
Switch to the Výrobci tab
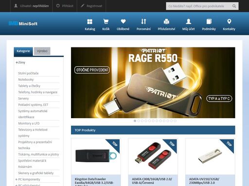[42, 51]
